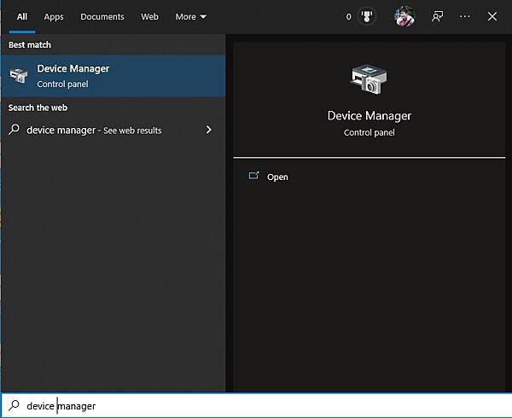Image resolution: width=512 pixels, height=418 pixels.
Task: Click the rewards points count 0
Action: (349, 17)
